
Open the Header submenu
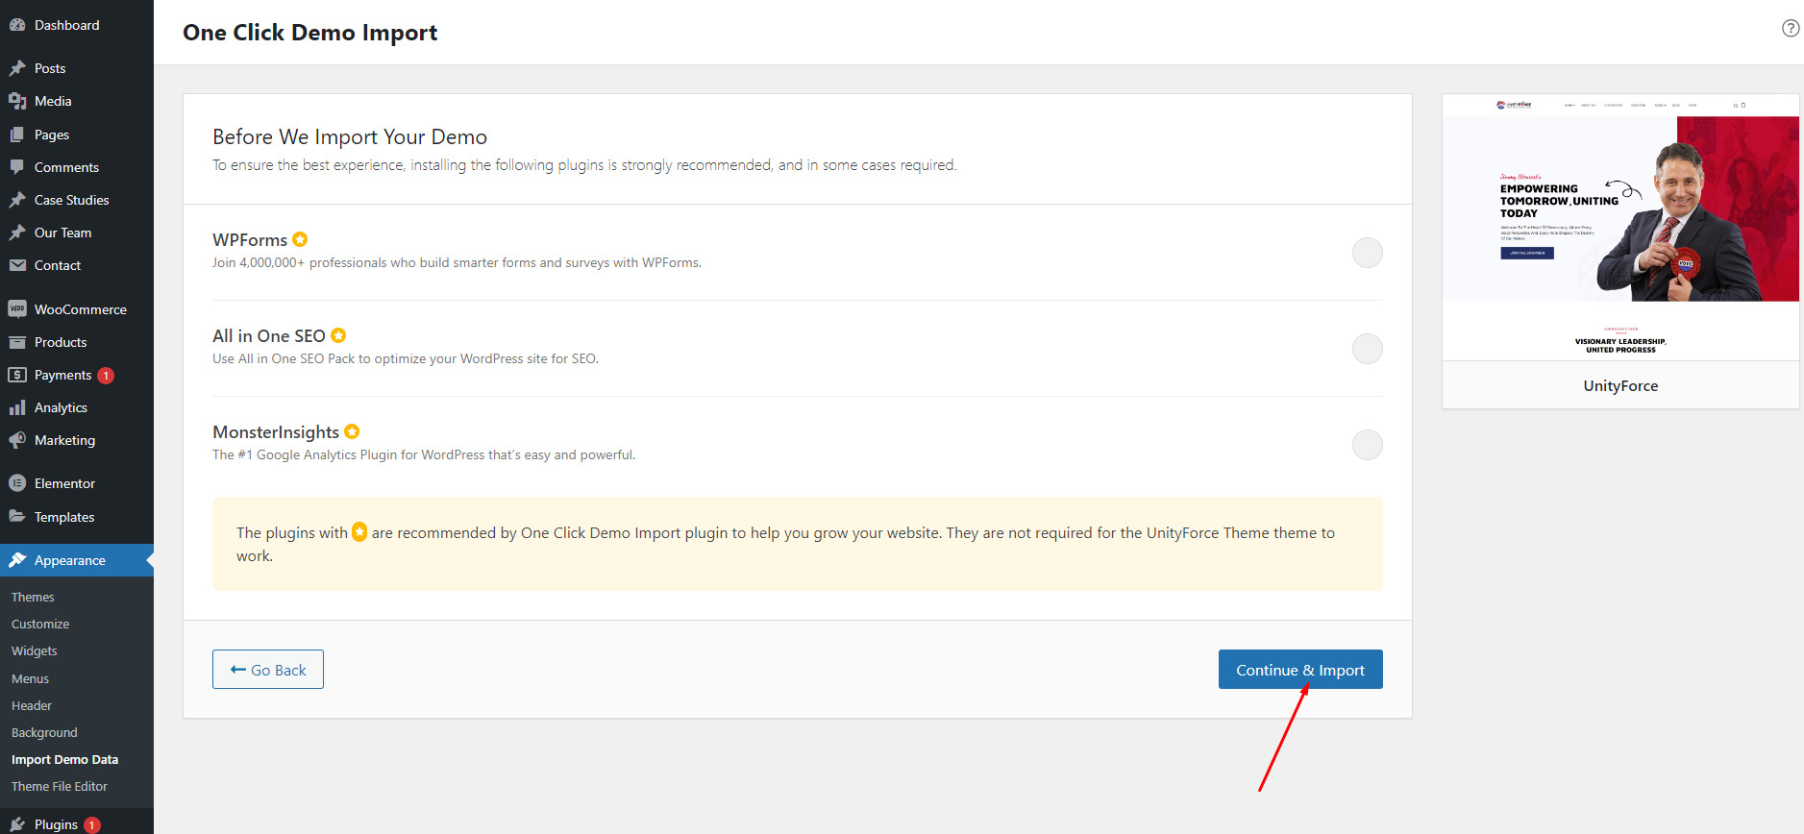[x=32, y=705]
